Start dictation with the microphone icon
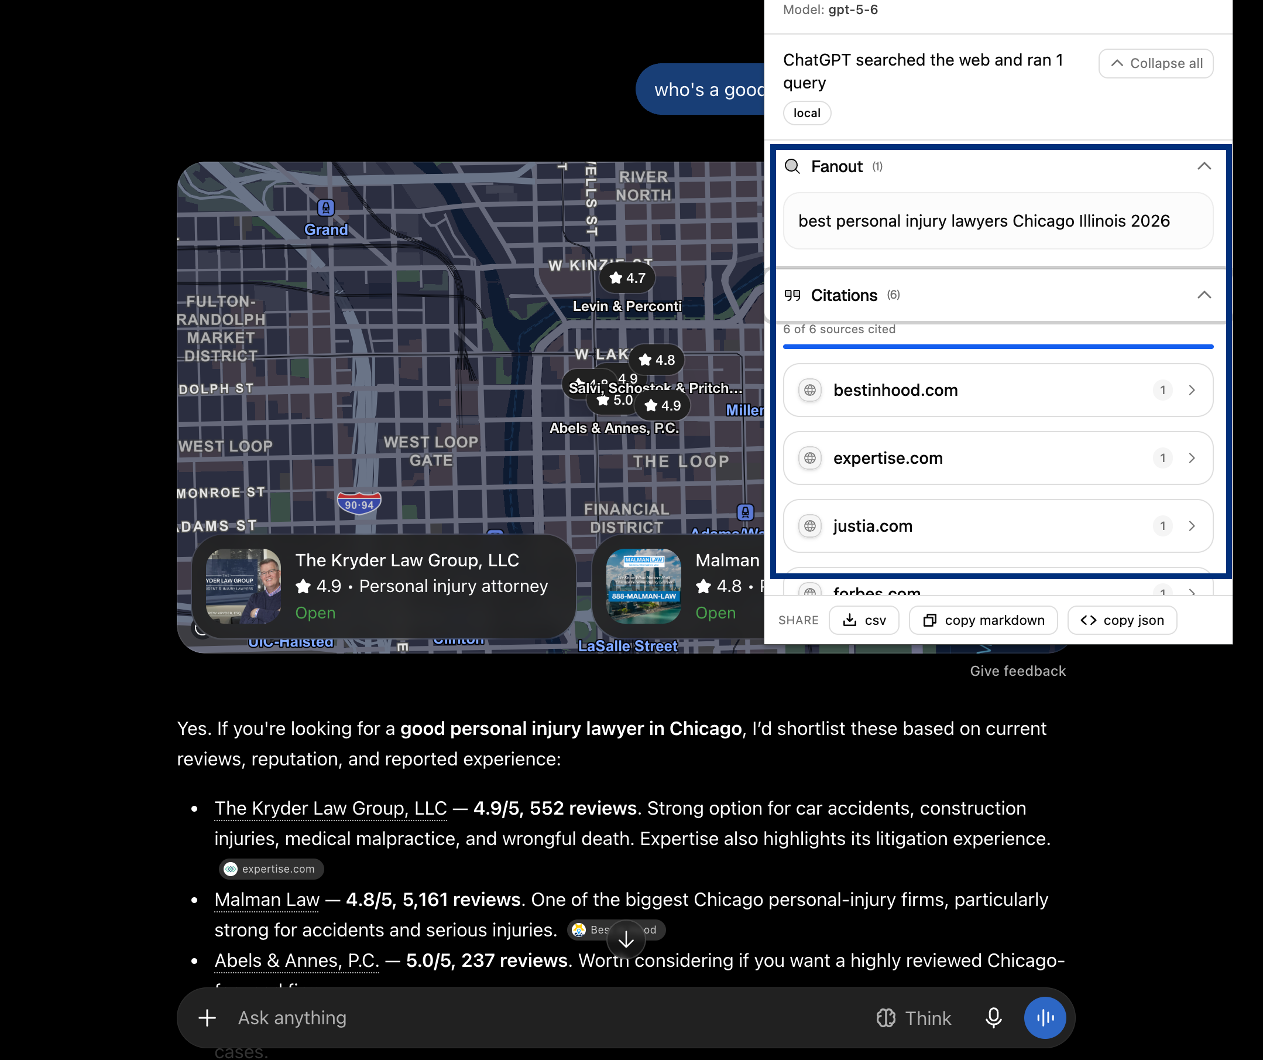The image size is (1263, 1060). pyautogui.click(x=994, y=1018)
